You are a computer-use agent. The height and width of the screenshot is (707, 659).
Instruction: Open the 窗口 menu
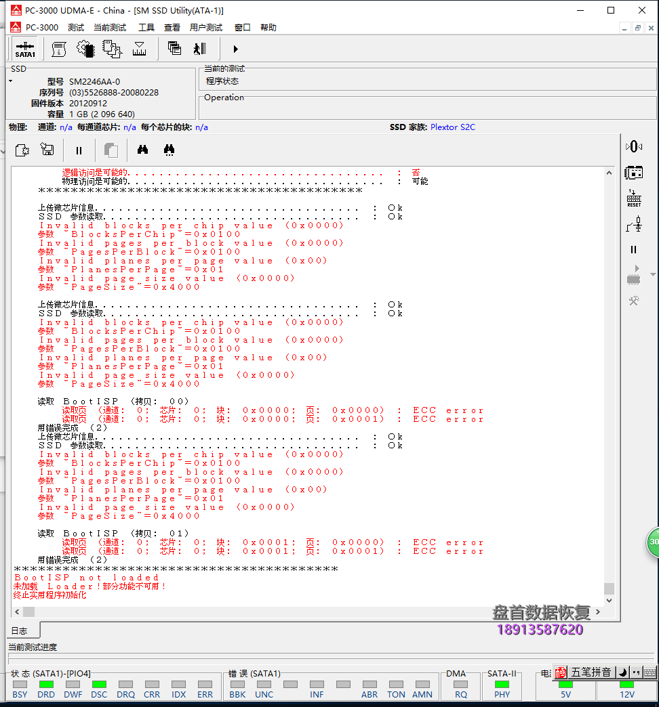[243, 28]
